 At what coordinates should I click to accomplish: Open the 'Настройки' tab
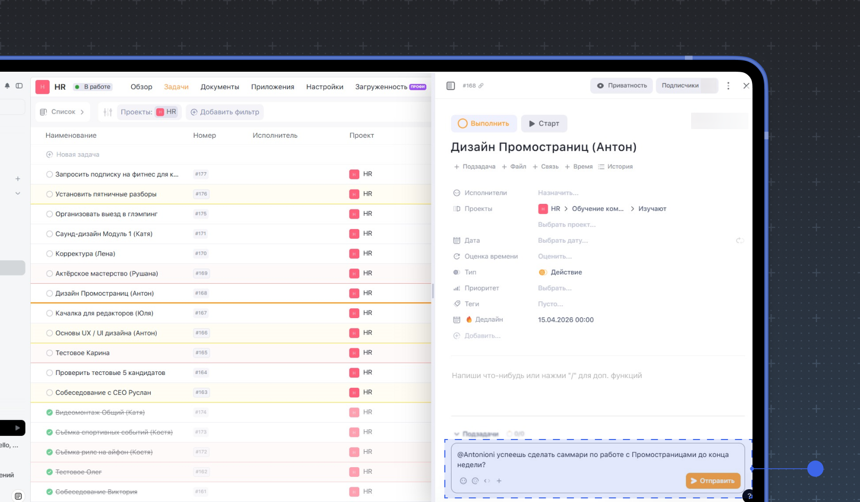(325, 87)
